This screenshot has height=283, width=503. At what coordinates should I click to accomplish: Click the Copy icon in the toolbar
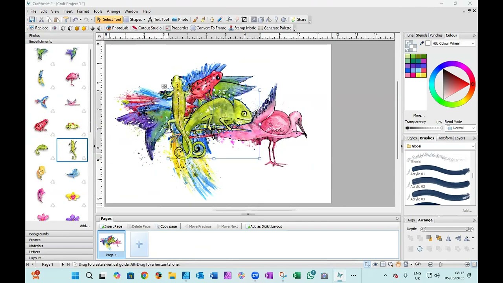click(49, 20)
